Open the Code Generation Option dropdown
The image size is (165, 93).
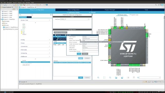pos(97,44)
